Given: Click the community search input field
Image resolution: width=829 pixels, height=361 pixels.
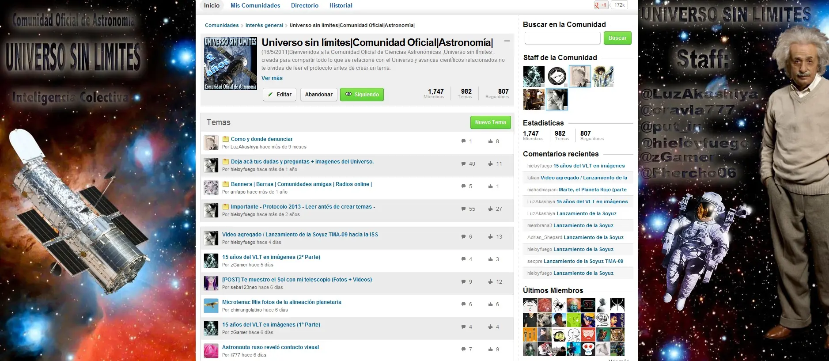Looking at the screenshot, I should 562,38.
